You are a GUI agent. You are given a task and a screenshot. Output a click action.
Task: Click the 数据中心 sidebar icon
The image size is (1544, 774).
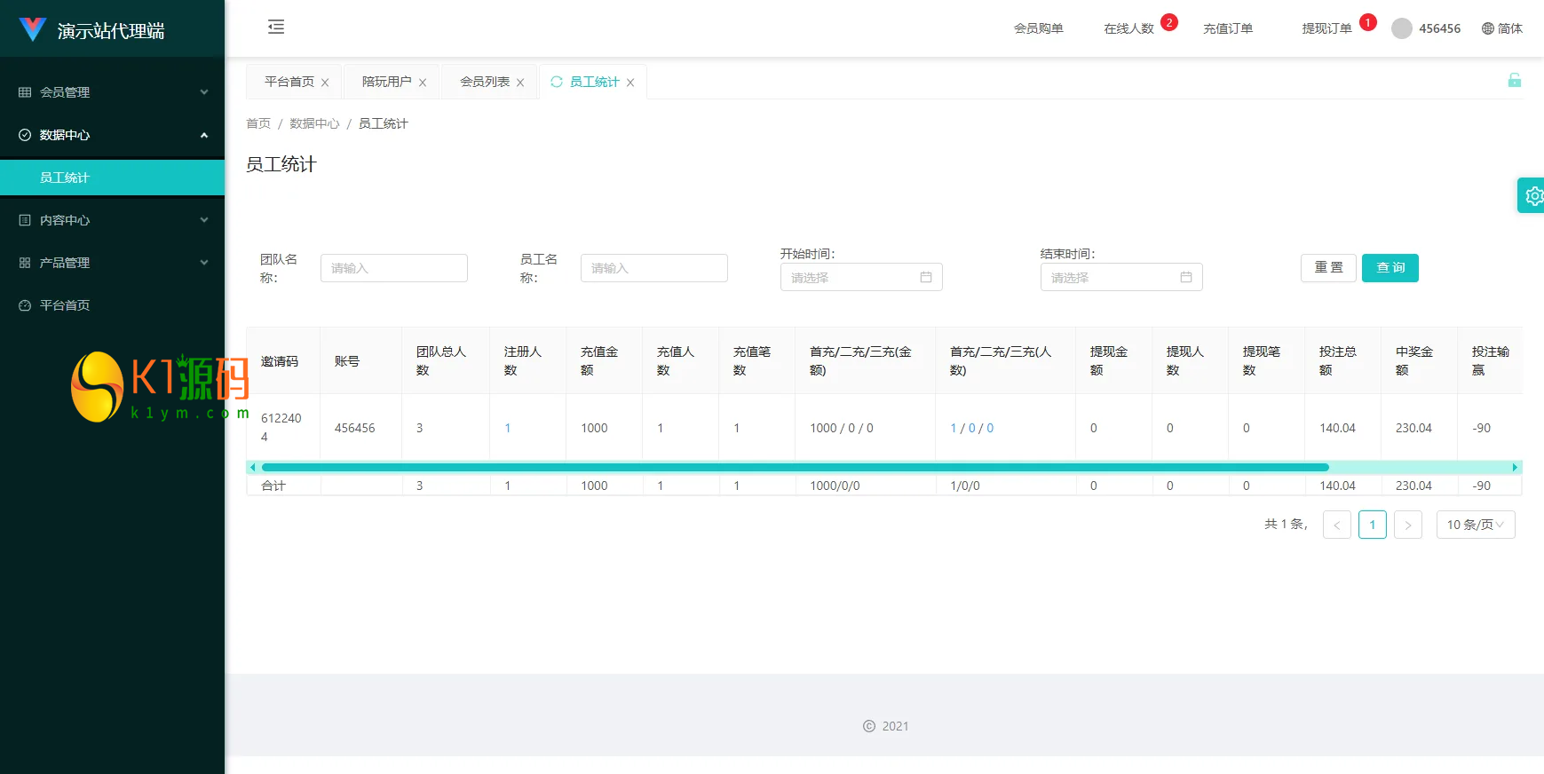25,135
